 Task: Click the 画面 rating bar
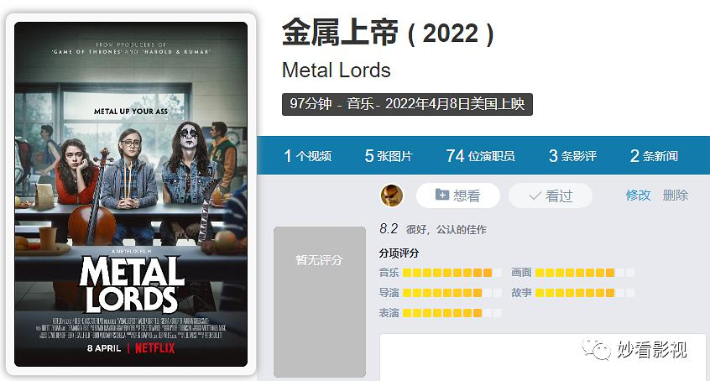coord(585,273)
